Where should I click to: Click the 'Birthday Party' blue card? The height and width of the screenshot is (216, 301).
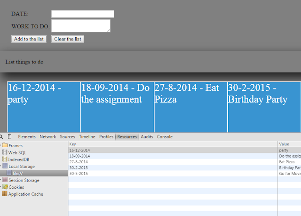[264, 107]
